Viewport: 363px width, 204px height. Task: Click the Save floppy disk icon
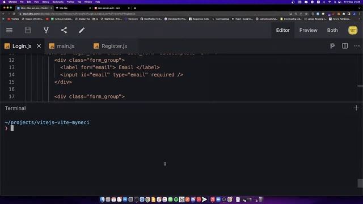click(x=28, y=30)
